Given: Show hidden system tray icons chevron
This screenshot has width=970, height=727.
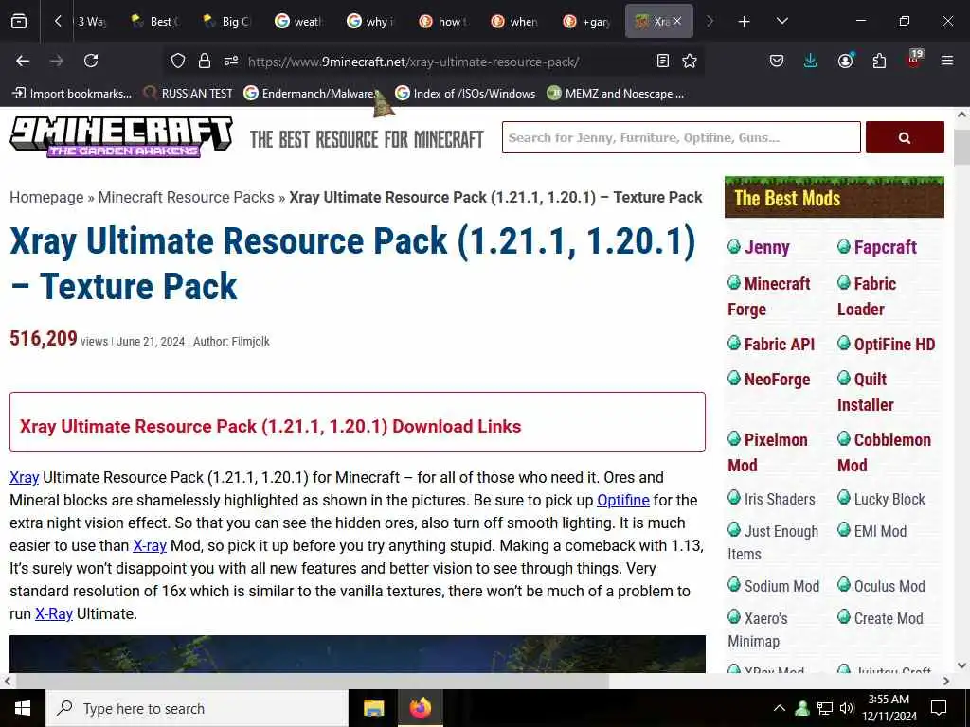Looking at the screenshot, I should pyautogui.click(x=780, y=708).
